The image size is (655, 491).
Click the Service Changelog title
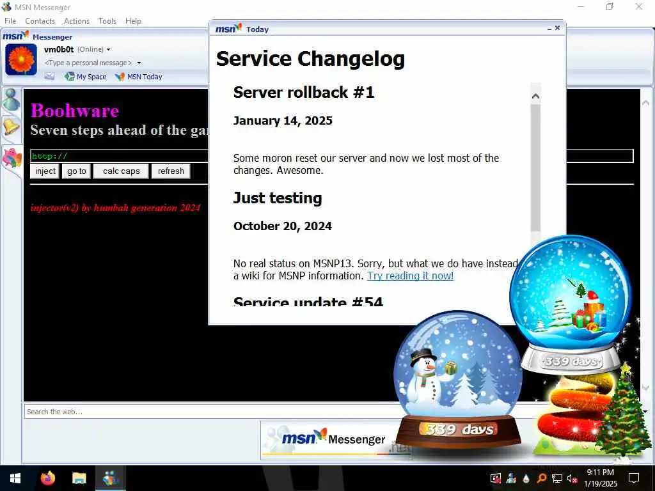(x=310, y=58)
